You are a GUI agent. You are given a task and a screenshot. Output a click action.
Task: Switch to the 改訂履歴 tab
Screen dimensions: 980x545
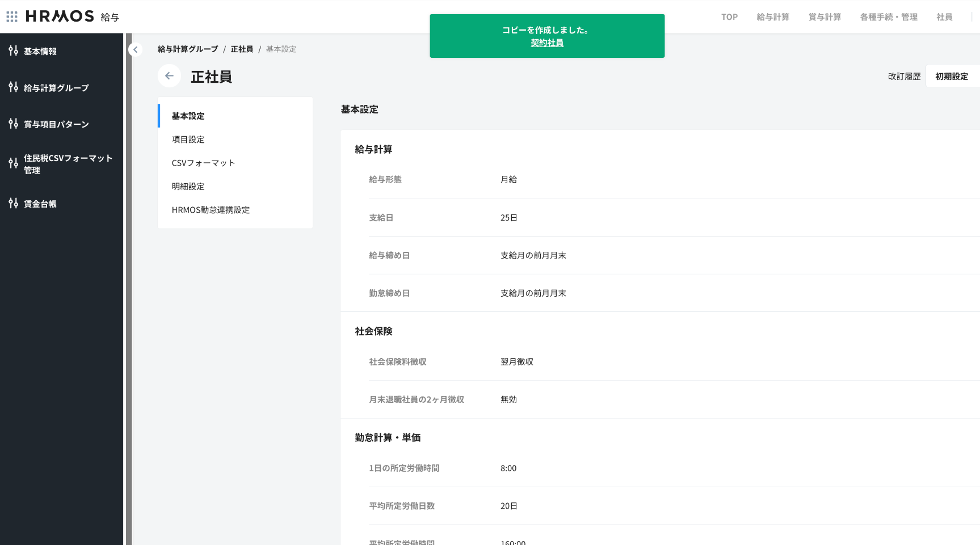904,77
